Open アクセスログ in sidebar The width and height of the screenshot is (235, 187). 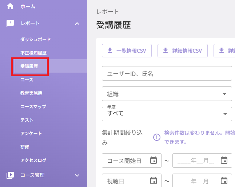33,160
